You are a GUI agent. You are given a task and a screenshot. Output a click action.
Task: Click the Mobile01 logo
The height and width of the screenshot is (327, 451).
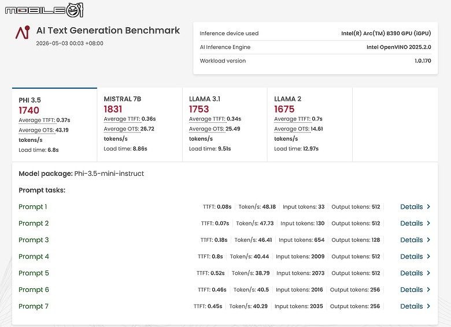[x=44, y=10]
